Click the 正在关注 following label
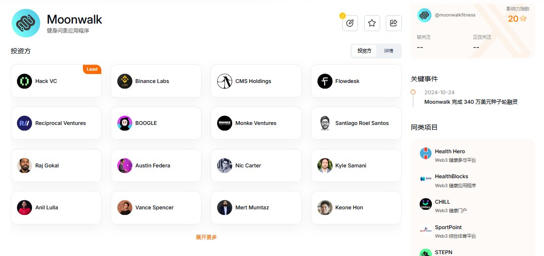The width and height of the screenshot is (544, 256). click(x=482, y=37)
